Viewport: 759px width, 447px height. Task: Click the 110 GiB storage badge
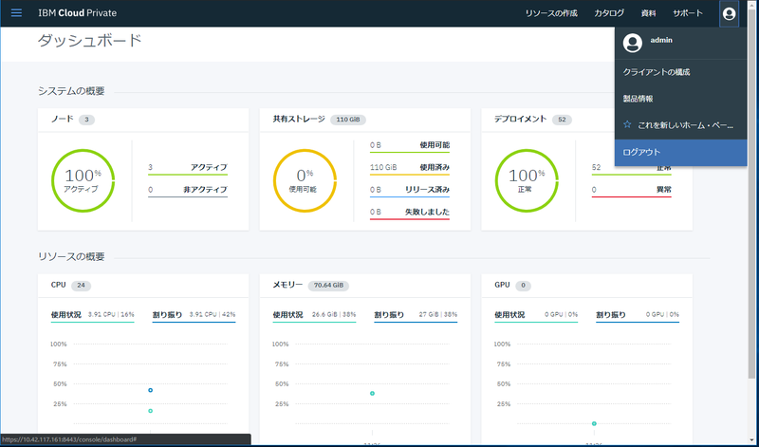[x=348, y=120]
